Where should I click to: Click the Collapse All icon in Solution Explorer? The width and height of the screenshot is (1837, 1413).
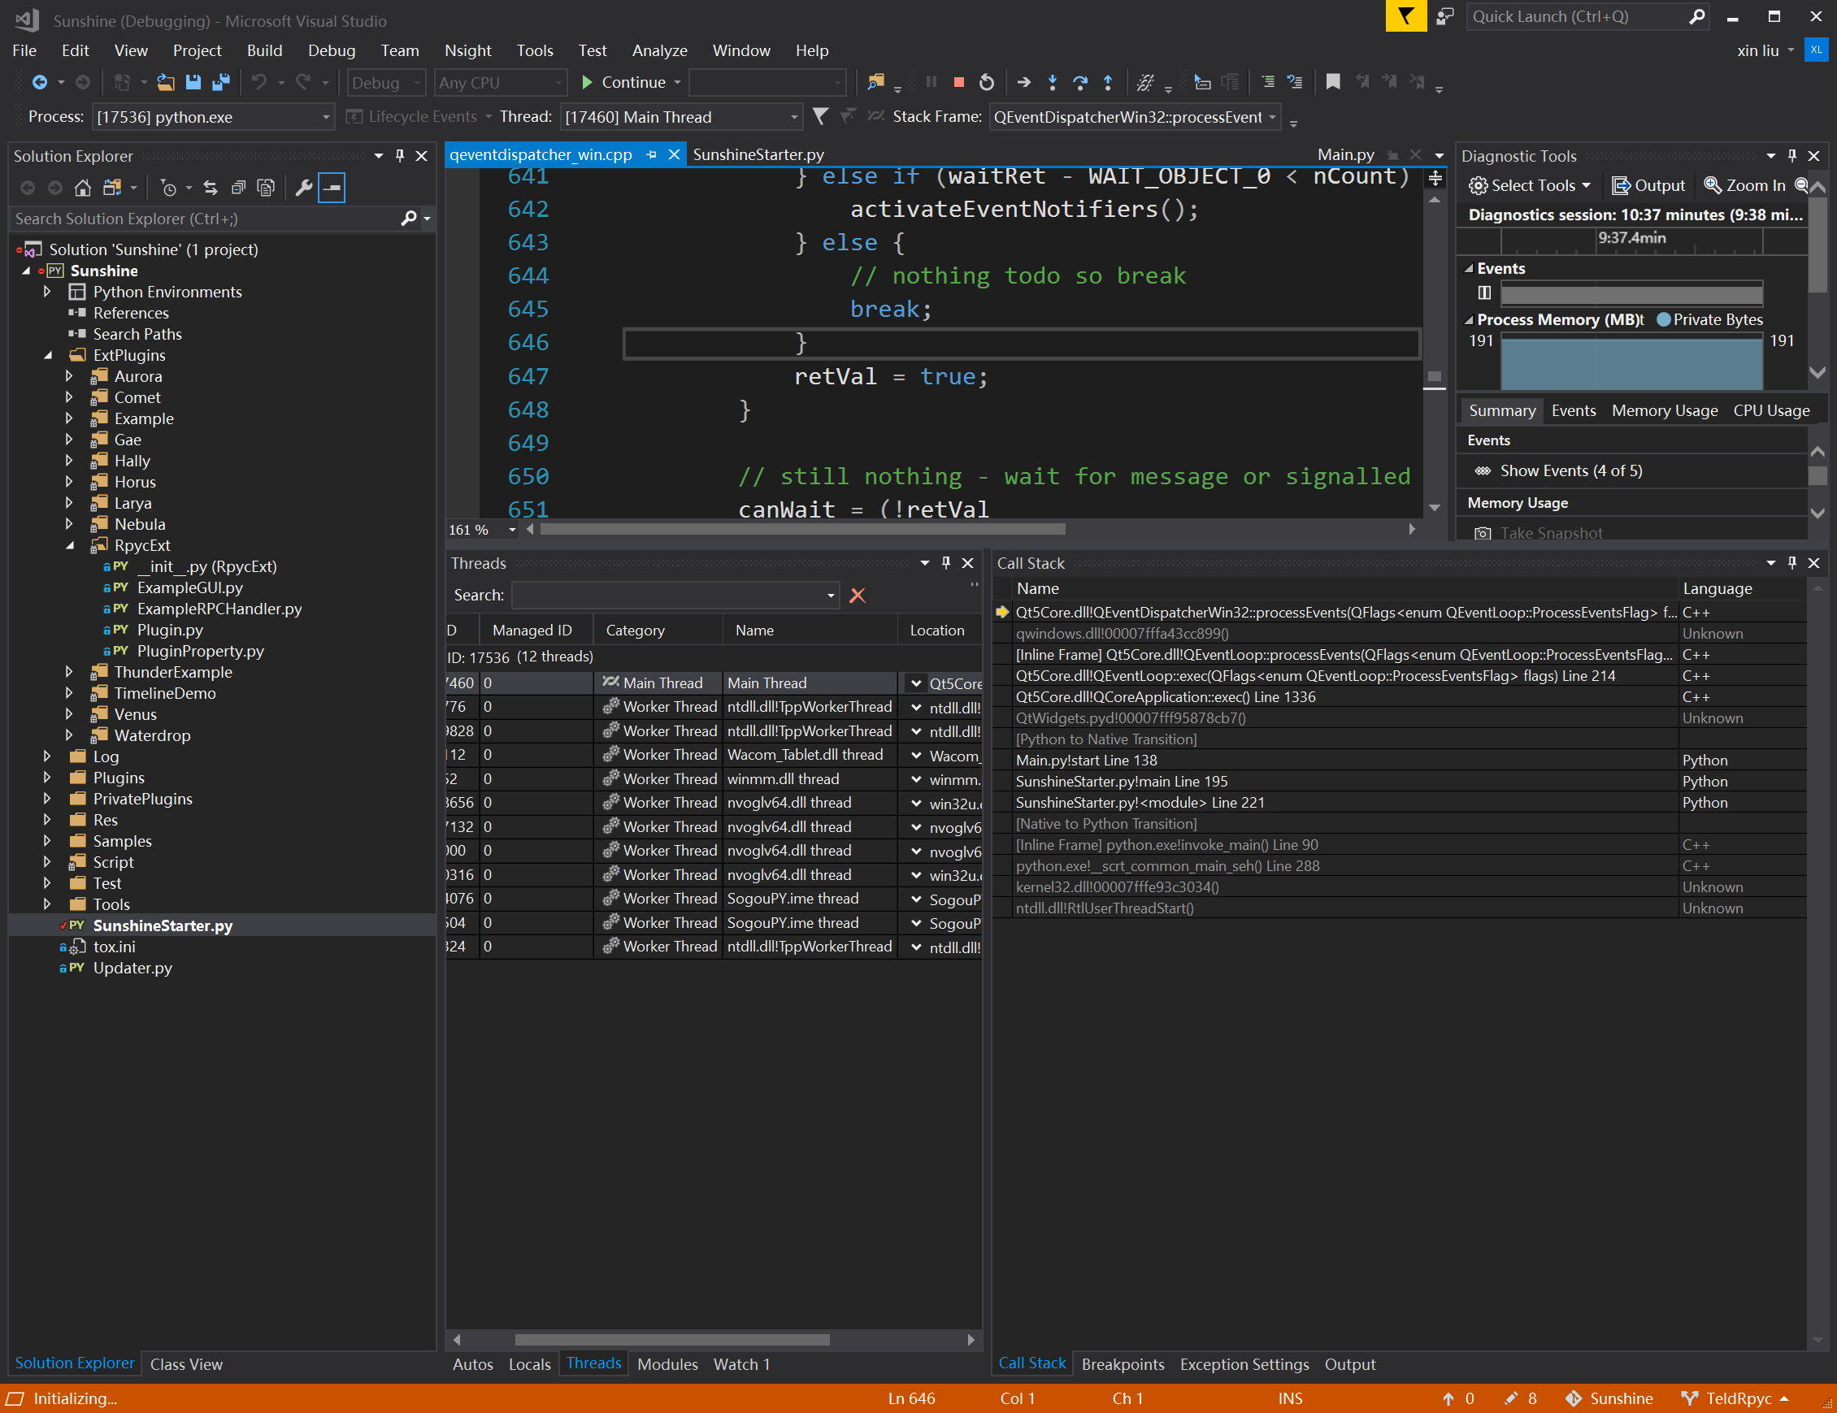(238, 188)
